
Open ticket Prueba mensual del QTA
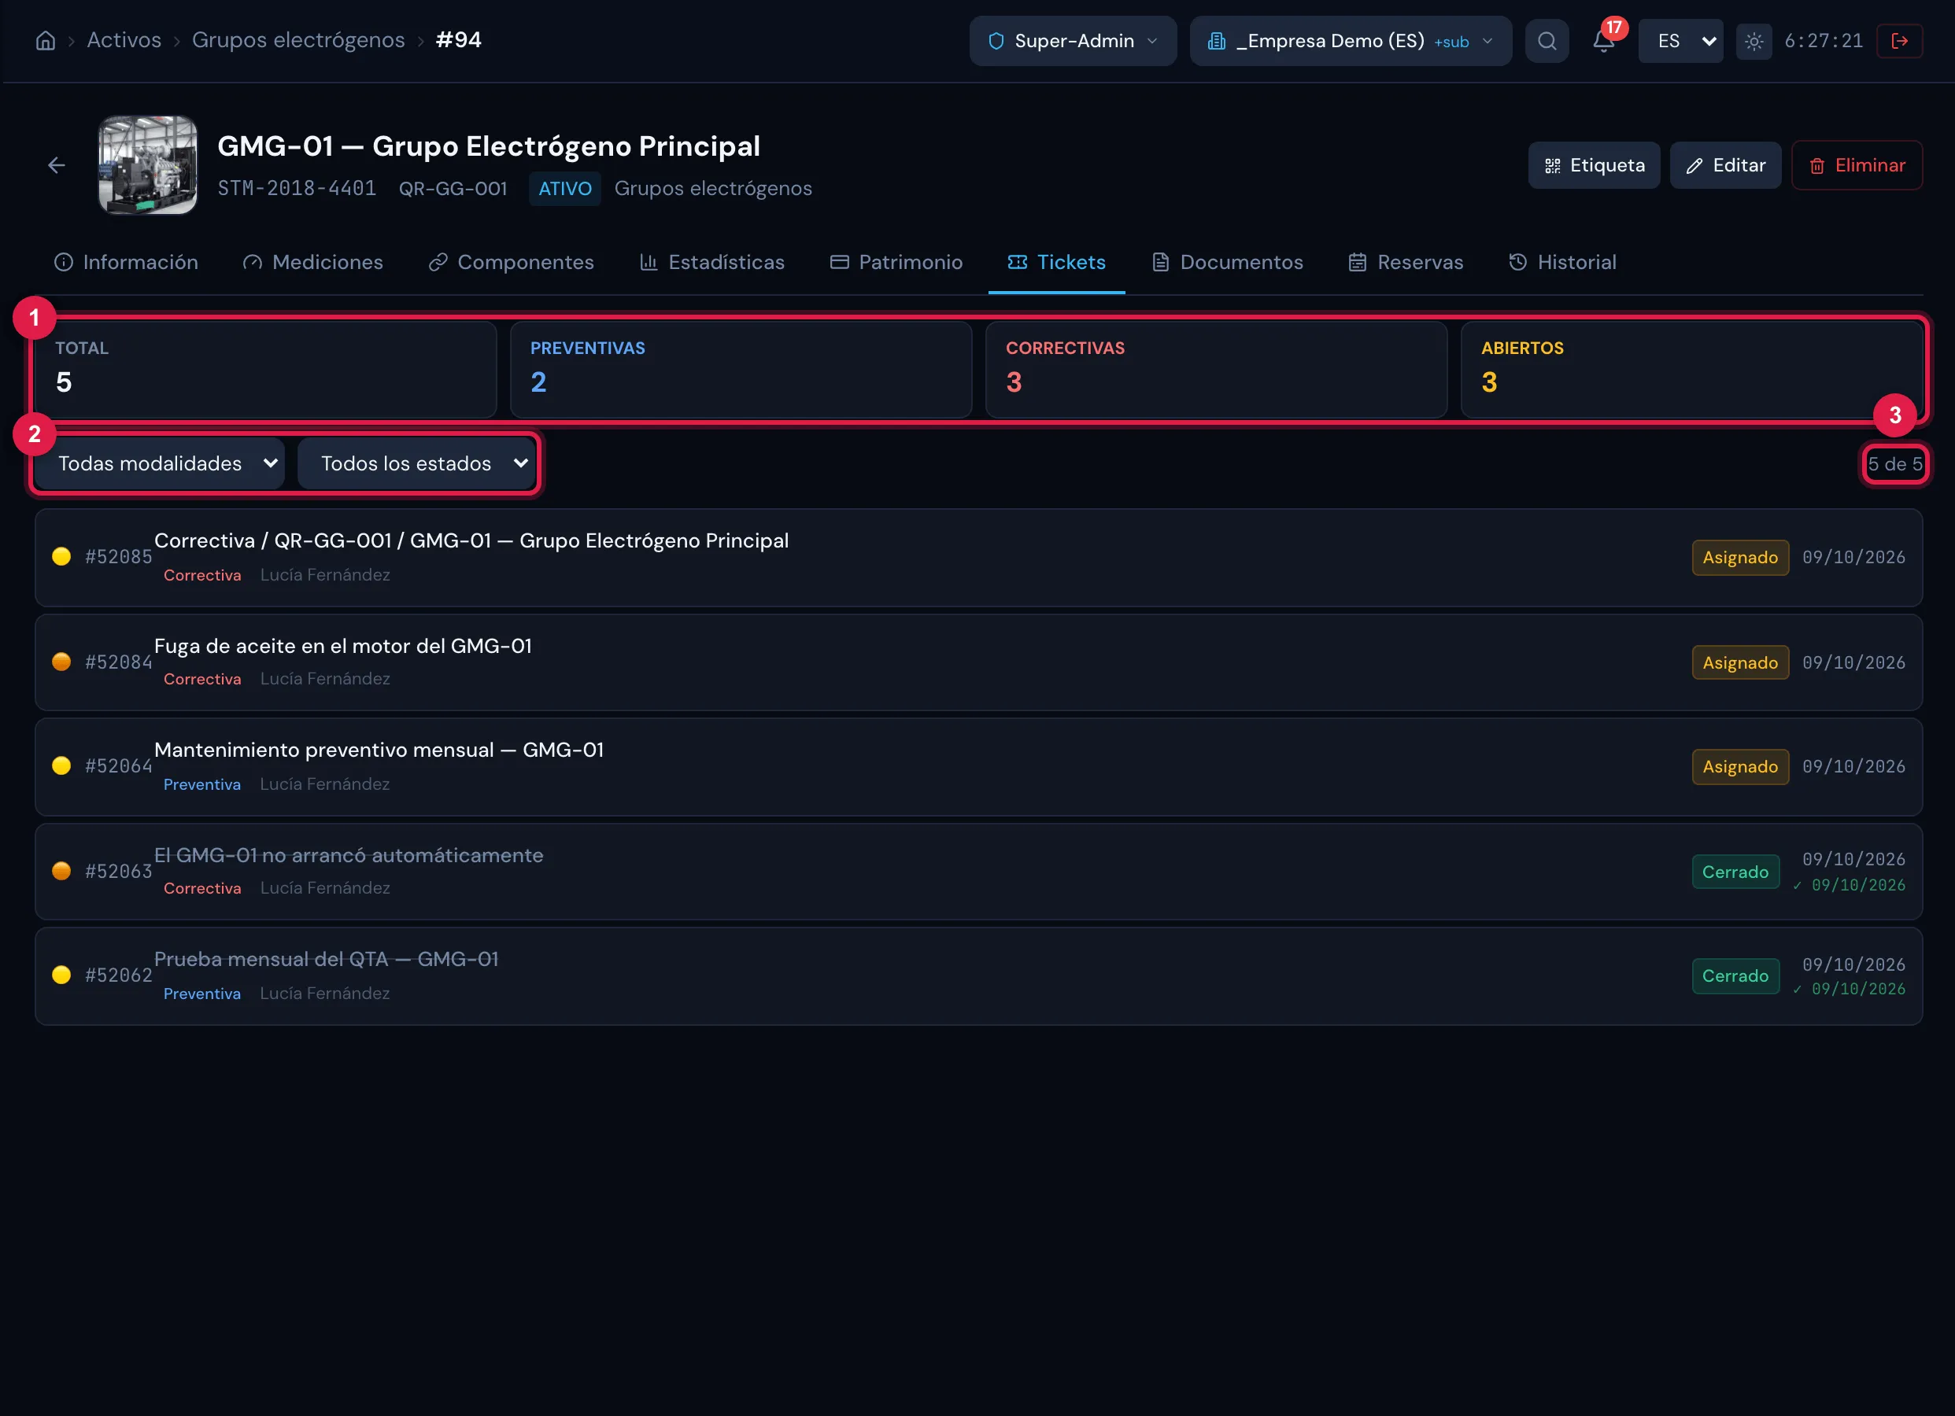click(978, 976)
